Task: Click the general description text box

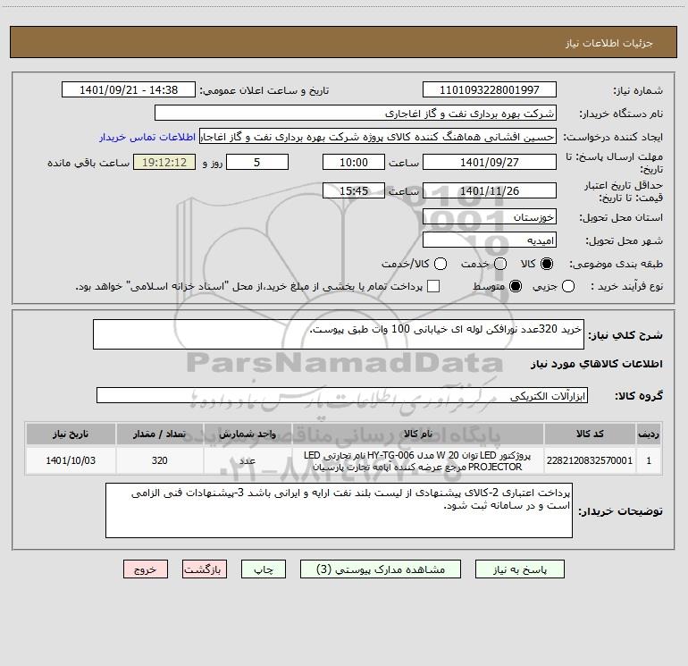Action: point(339,334)
